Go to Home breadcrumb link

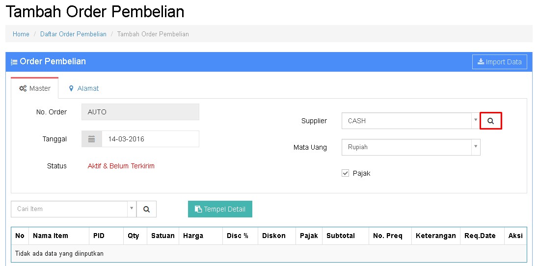pos(21,34)
